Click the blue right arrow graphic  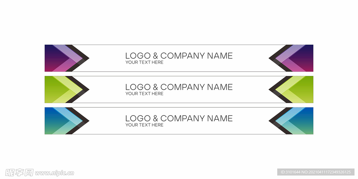[x=291, y=121]
